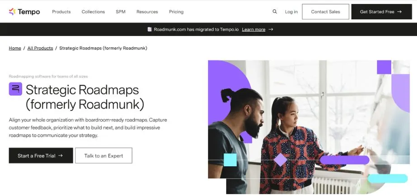
Task: Open the SPM menu item
Action: click(x=121, y=12)
